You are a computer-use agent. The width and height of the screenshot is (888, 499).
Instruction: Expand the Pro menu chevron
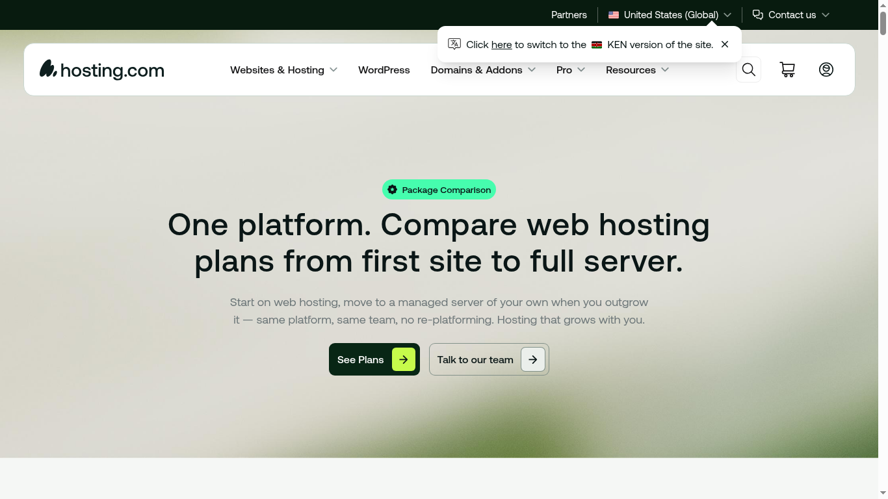click(581, 70)
